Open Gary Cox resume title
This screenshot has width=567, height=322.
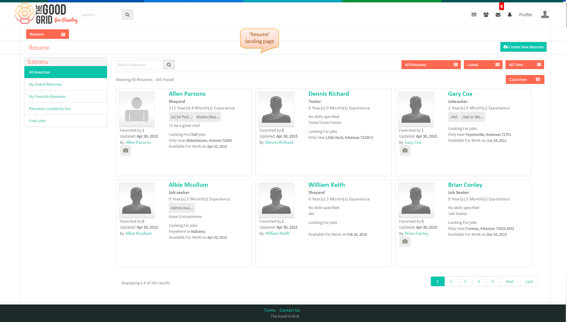(460, 94)
